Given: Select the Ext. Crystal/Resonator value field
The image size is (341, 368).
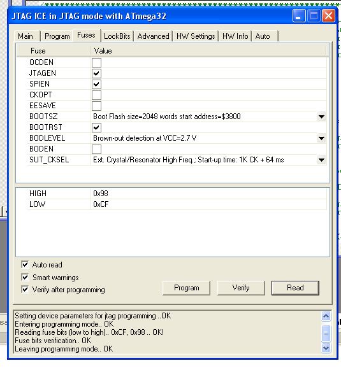Looking at the screenshot, I should click(x=204, y=160).
